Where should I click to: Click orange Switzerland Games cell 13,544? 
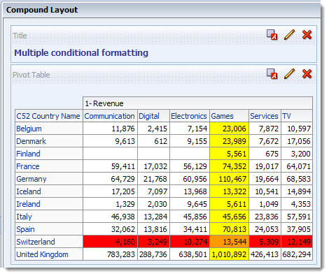pos(229,242)
